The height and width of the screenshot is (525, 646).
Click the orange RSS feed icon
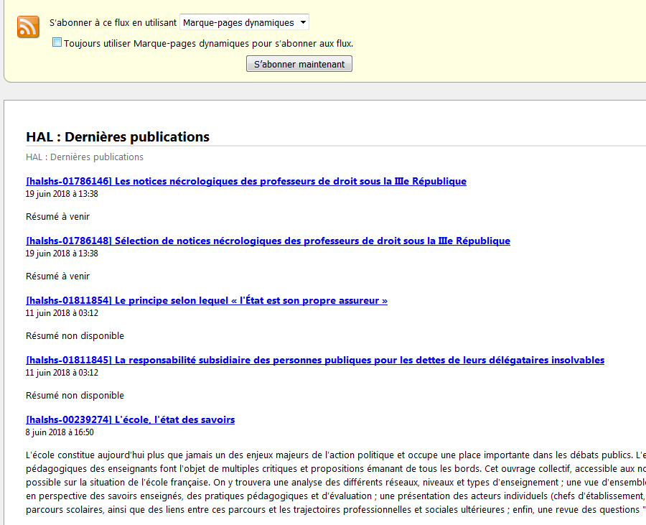(28, 27)
